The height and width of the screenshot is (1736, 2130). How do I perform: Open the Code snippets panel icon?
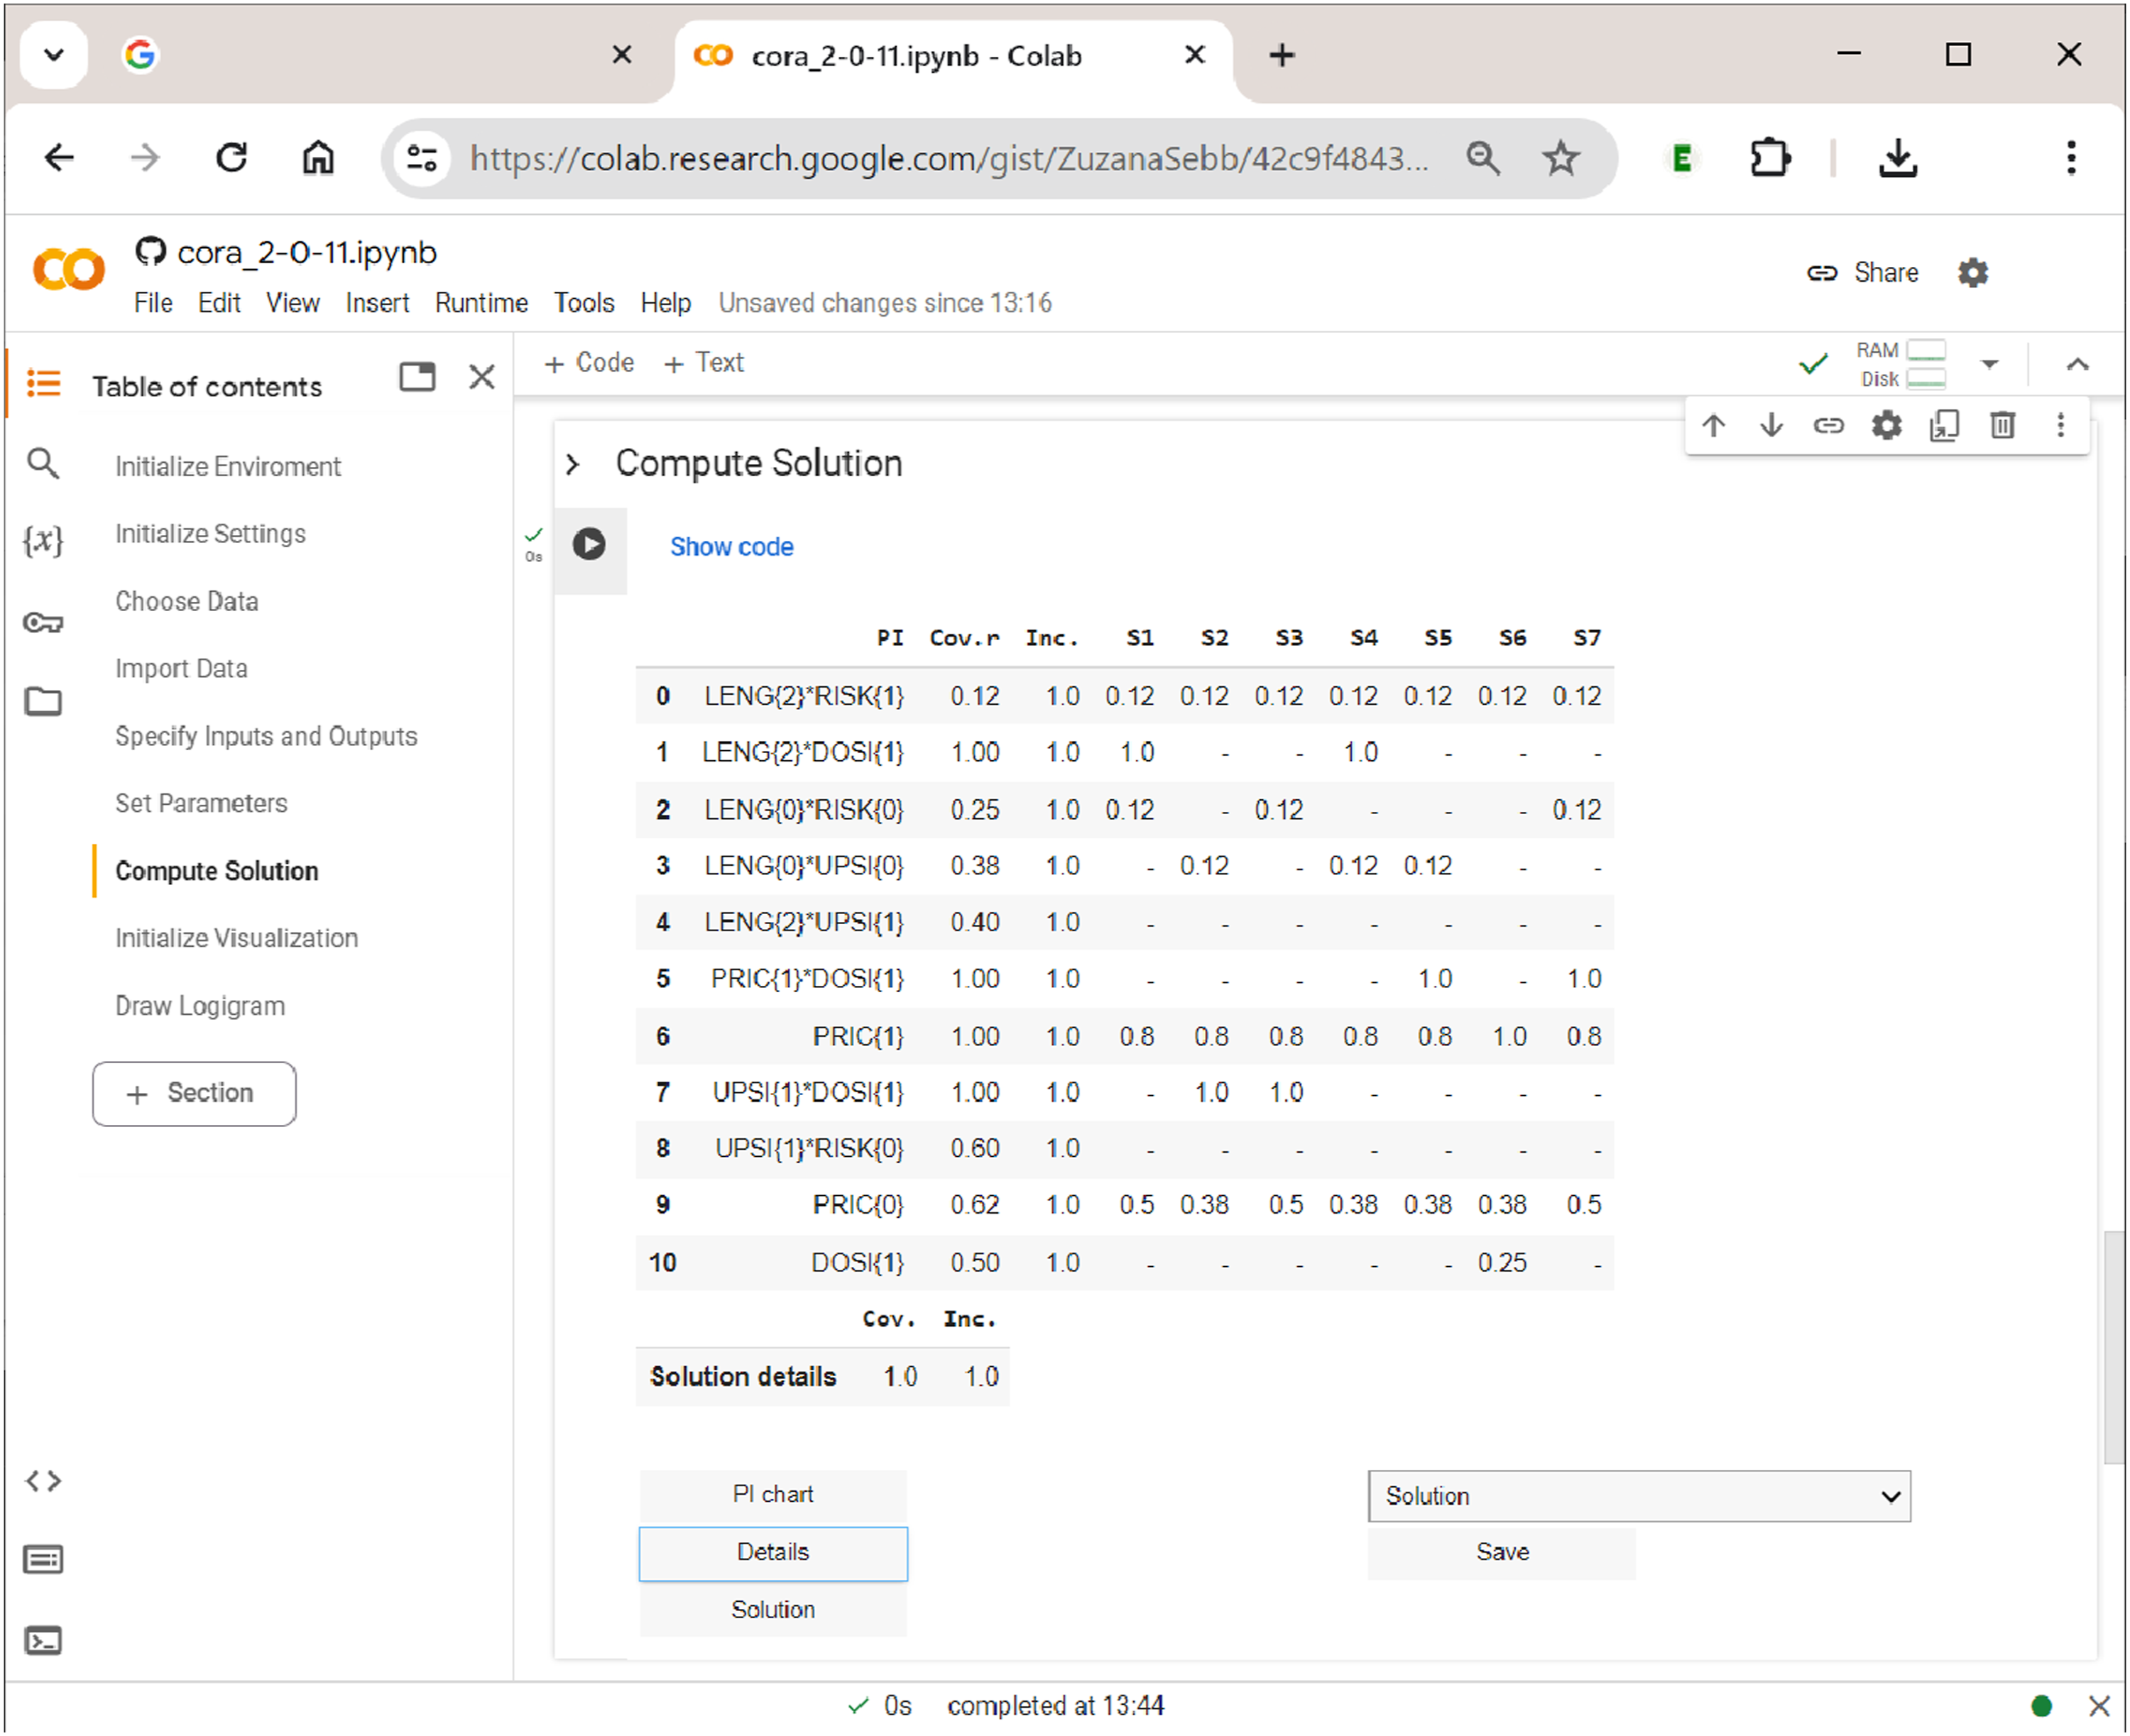coord(43,1480)
